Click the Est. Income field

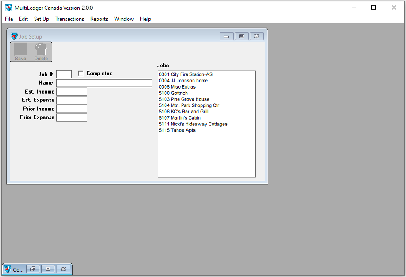click(x=72, y=92)
